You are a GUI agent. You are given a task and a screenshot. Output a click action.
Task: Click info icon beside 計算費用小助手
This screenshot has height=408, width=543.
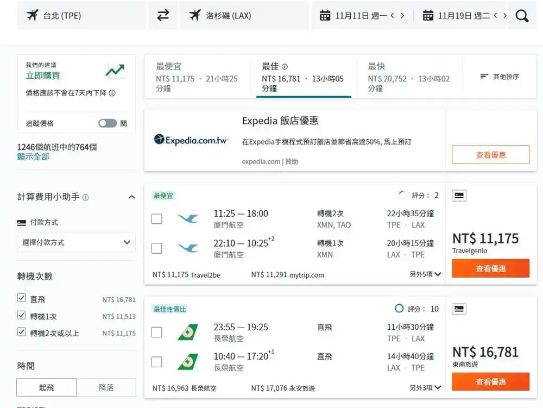pyautogui.click(x=86, y=197)
